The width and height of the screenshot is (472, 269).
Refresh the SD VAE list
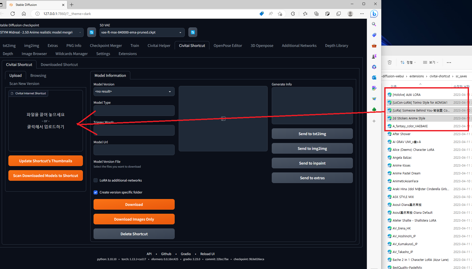[x=193, y=32]
